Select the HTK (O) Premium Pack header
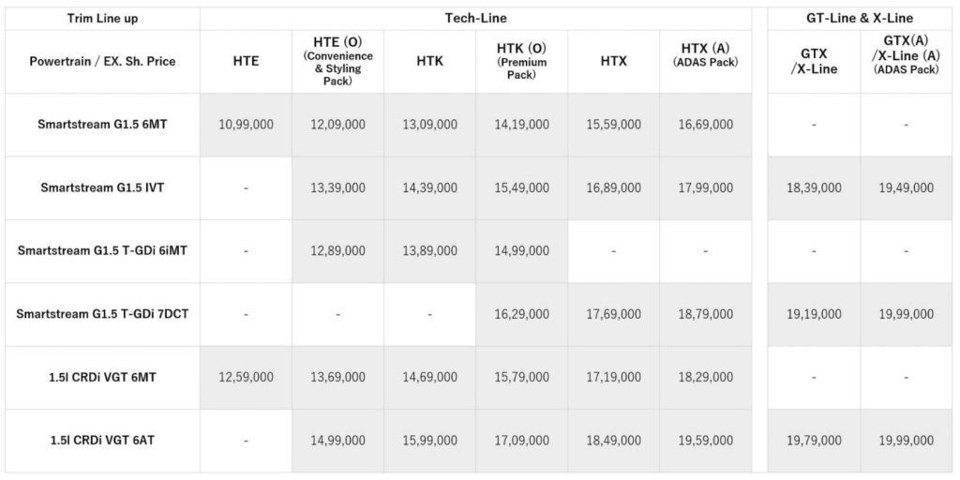 point(521,61)
